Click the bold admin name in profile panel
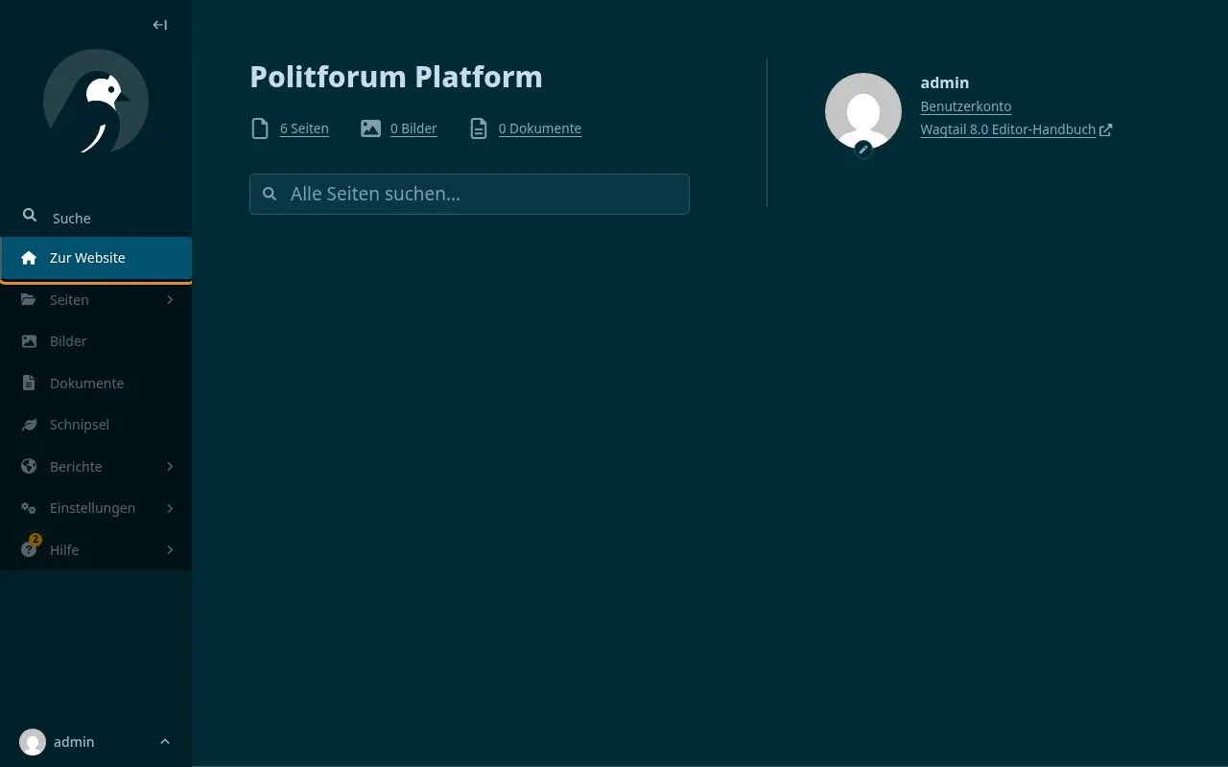Screen dimensions: 1228x767 click(944, 82)
